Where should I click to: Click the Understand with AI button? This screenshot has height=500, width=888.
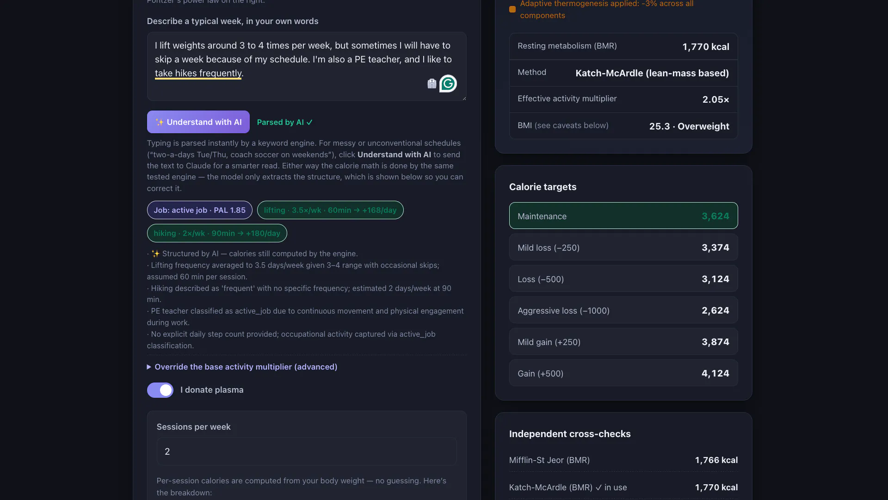point(198,122)
